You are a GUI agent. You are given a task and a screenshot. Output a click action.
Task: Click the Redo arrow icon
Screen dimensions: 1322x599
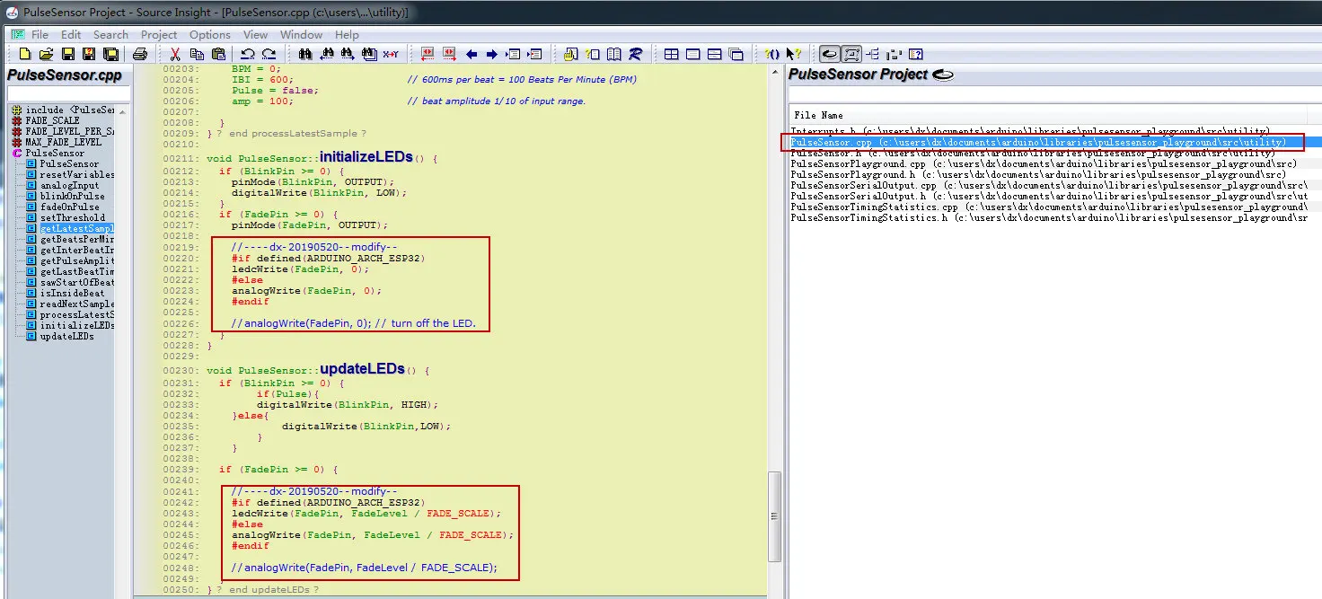(x=269, y=54)
